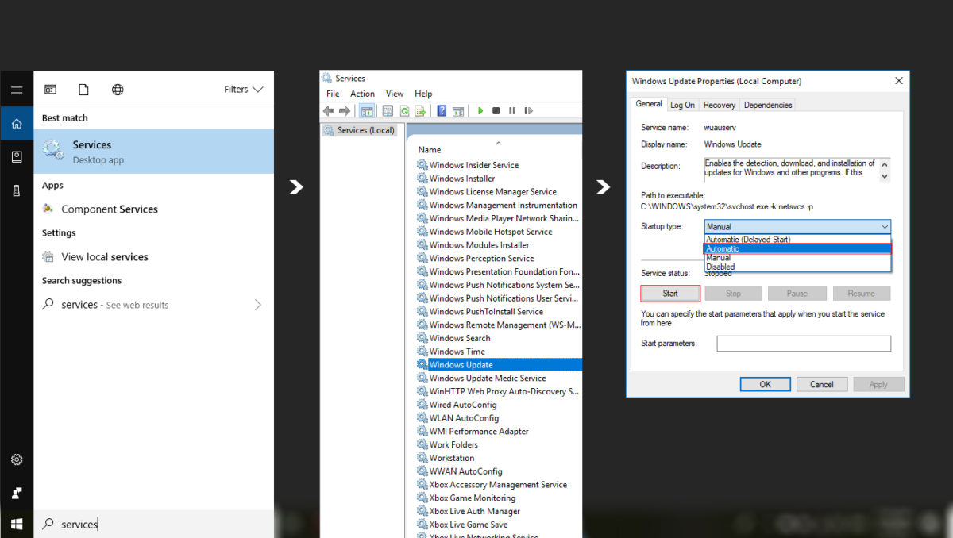Open Settings gear in the Start menu sidebar
This screenshot has width=953, height=538.
tap(16, 459)
